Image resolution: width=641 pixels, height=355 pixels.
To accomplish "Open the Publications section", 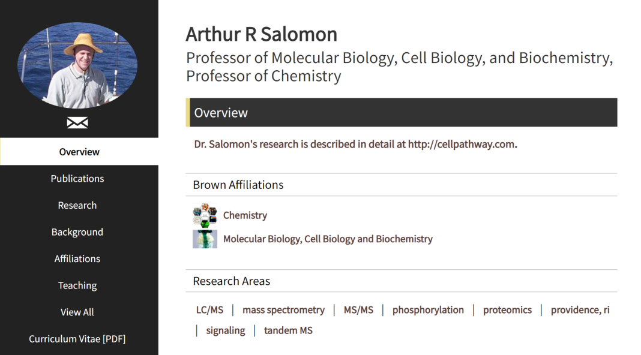I will click(77, 179).
